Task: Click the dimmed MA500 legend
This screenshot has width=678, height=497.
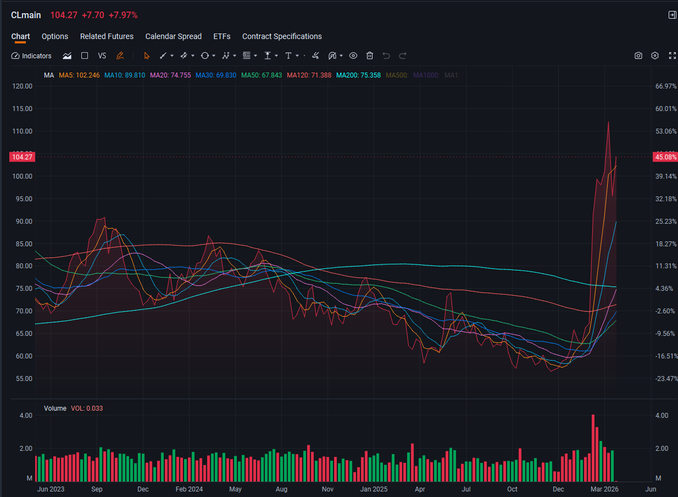Action: 397,75
